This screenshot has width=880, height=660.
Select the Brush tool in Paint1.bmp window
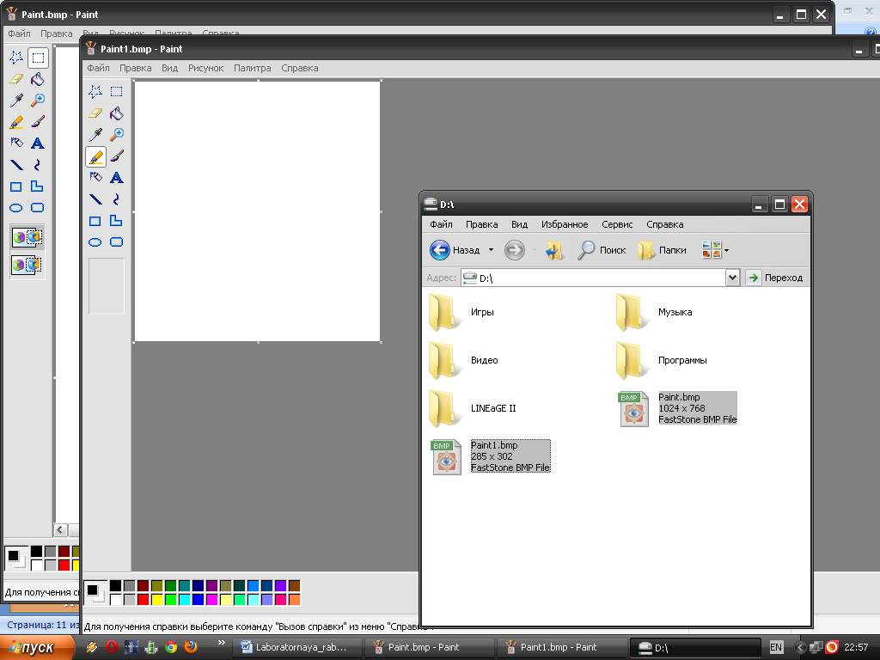click(x=116, y=156)
